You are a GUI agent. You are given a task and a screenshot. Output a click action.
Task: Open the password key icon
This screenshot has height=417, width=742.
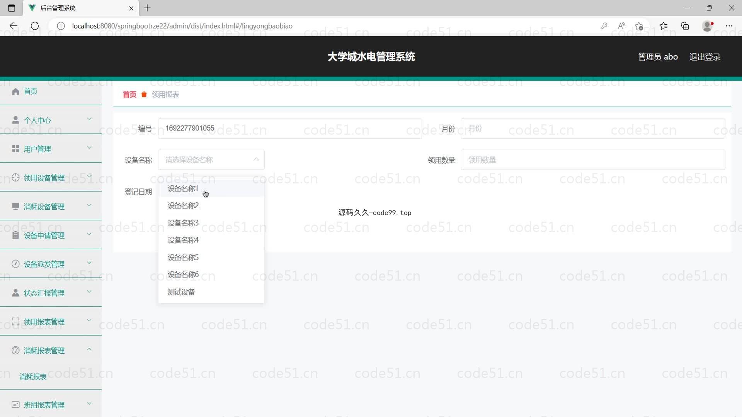[x=604, y=26]
